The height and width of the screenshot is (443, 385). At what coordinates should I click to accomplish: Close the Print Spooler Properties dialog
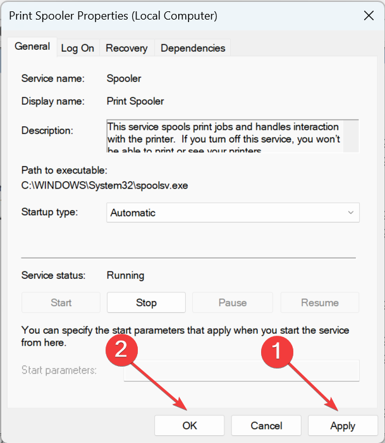pyautogui.click(x=369, y=16)
